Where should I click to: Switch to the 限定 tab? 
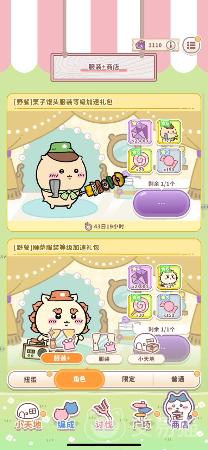(128, 379)
